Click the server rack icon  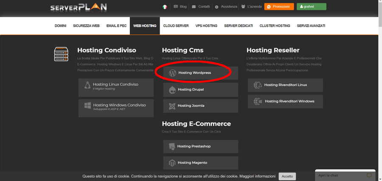pos(61,54)
